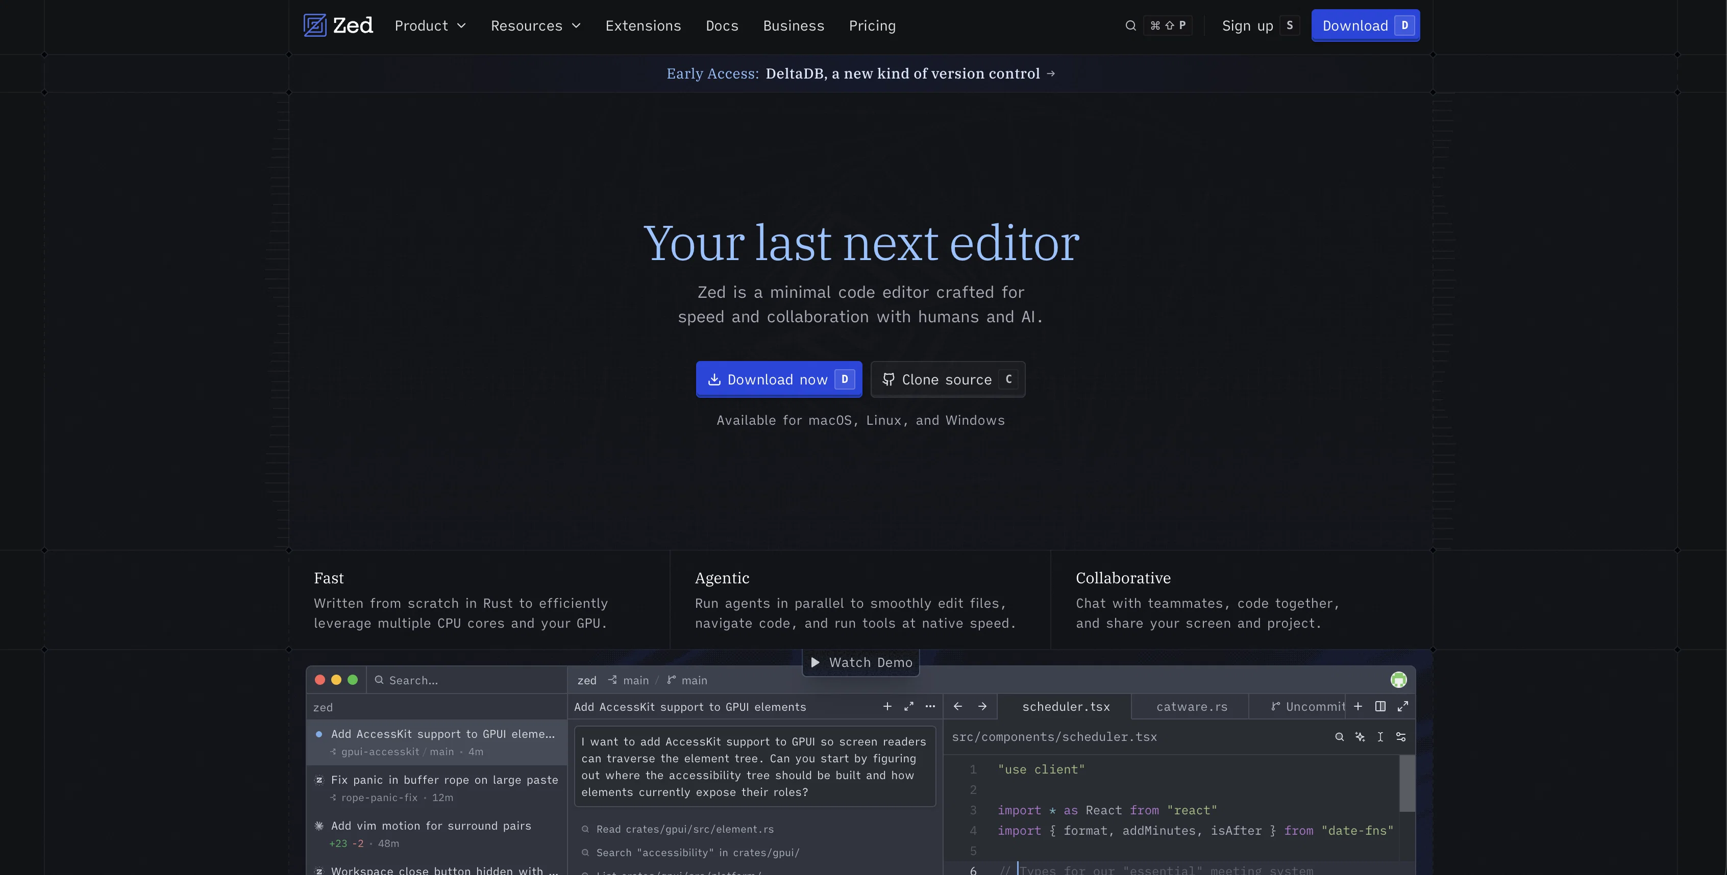This screenshot has width=1727, height=875.
Task: Click the Download now button
Action: (779, 379)
